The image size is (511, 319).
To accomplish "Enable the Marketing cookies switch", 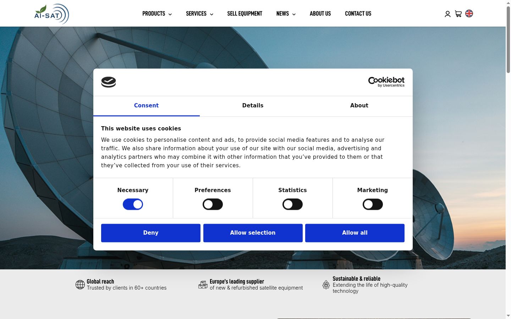I will 373,204.
